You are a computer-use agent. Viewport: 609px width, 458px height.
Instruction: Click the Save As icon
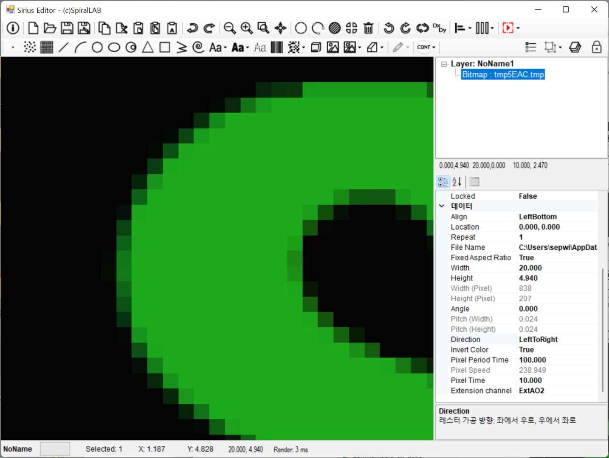click(84, 28)
